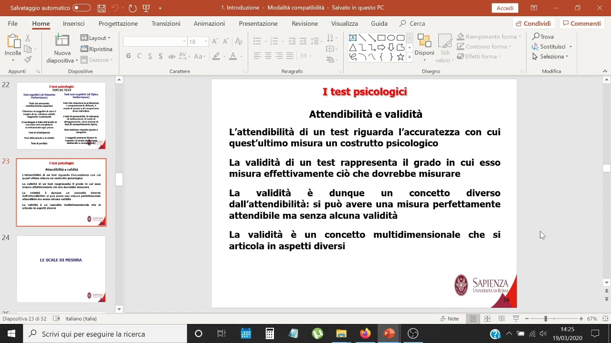Click the Incolla paste icon

[13, 42]
